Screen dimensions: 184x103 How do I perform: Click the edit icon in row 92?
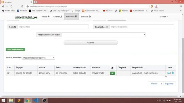pyautogui.click(x=168, y=73)
